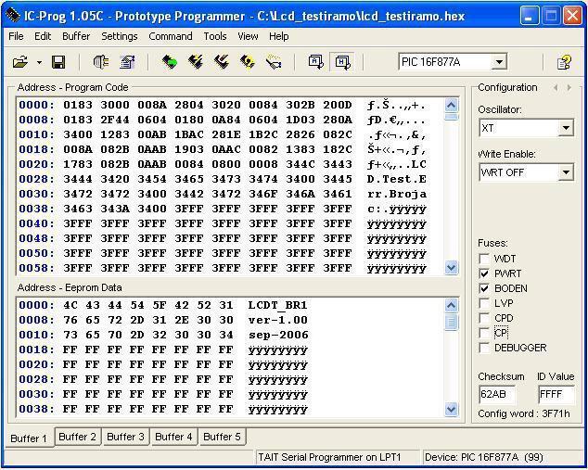Screen dimensions: 588x470
Task: Open Hardware settings chip icon
Action: [101, 62]
